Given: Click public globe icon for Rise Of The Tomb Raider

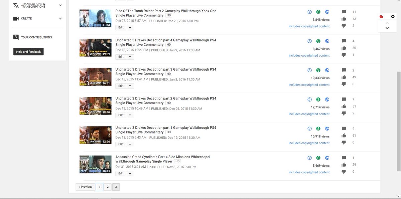Looking at the screenshot, I should (327, 12).
